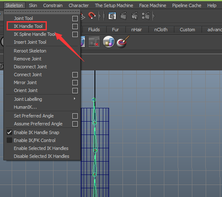Tear off the Skeleton menu via dashed line
Screen dimensions: 222x197
(42, 12)
